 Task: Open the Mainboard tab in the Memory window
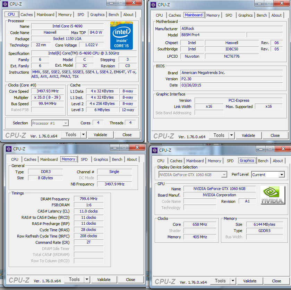[x=49, y=159]
